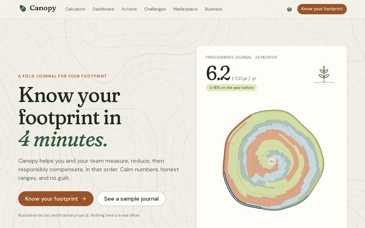Click the header Know your footprint button
This screenshot has height=228, width=365.
[x=322, y=9]
